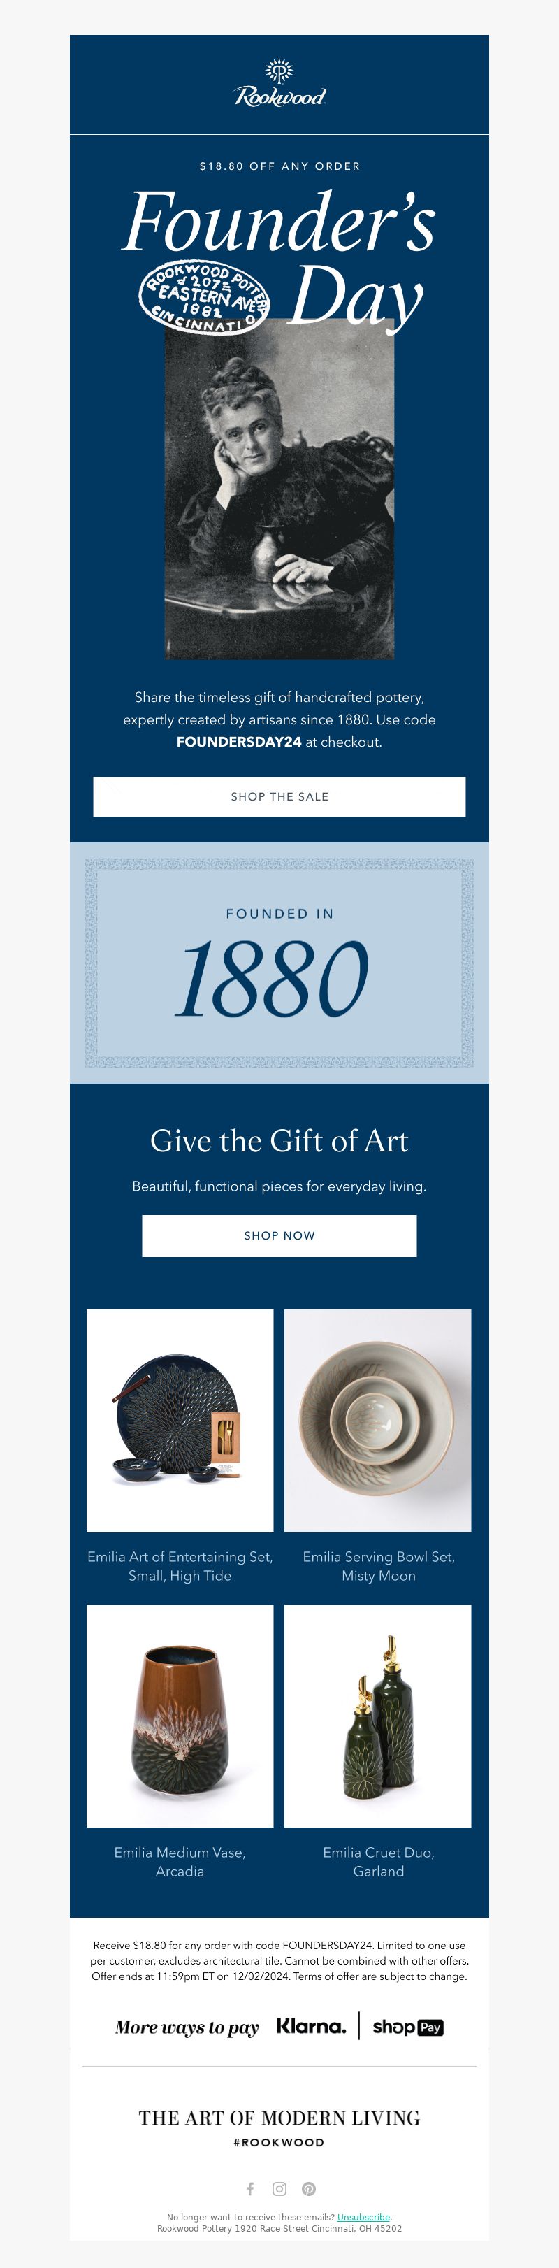The image size is (559, 2268).
Task: Select the Emilia Medium Vase image
Action: pos(180,1715)
